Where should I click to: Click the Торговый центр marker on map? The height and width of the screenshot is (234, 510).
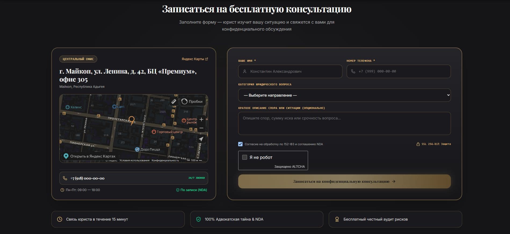pyautogui.click(x=167, y=132)
